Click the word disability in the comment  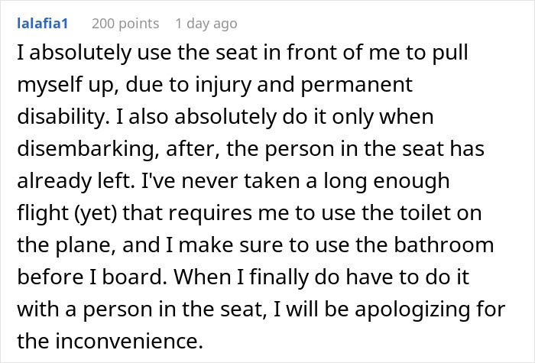tap(63, 117)
